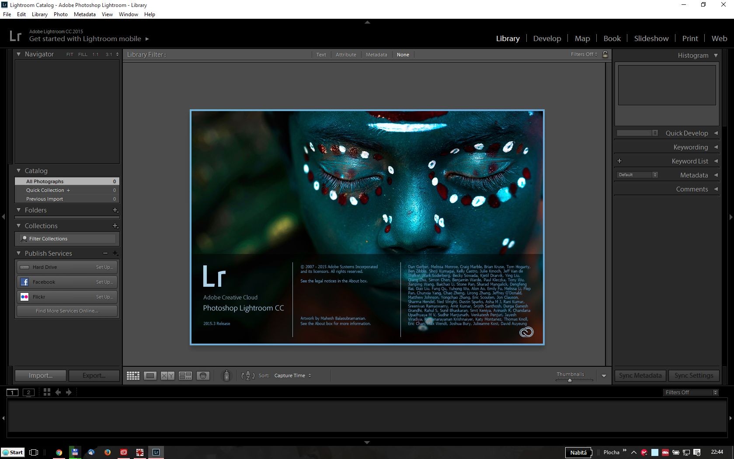Image resolution: width=734 pixels, height=459 pixels.
Task: Open Chrome from the taskbar
Action: [59, 452]
